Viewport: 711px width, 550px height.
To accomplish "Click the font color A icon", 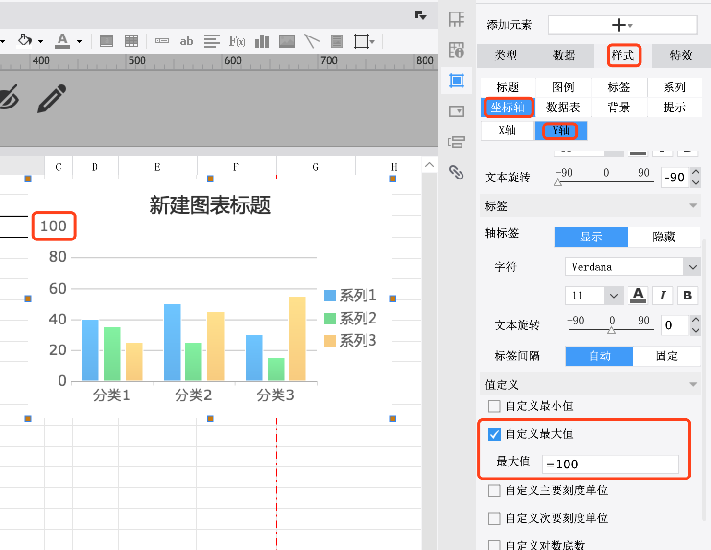I will click(x=62, y=41).
